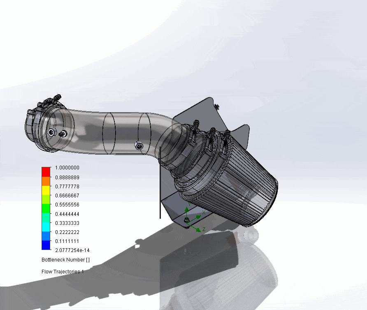Click the 1.0000000 legend value
This screenshot has width=367, height=310.
click(67, 168)
